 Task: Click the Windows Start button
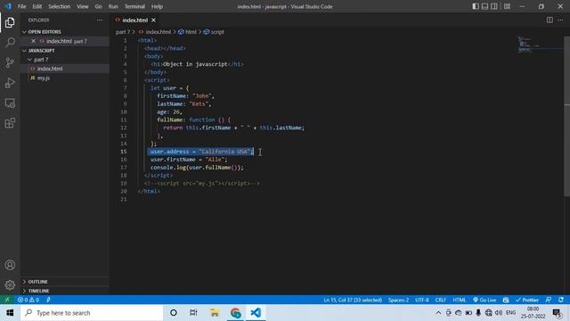(10, 313)
